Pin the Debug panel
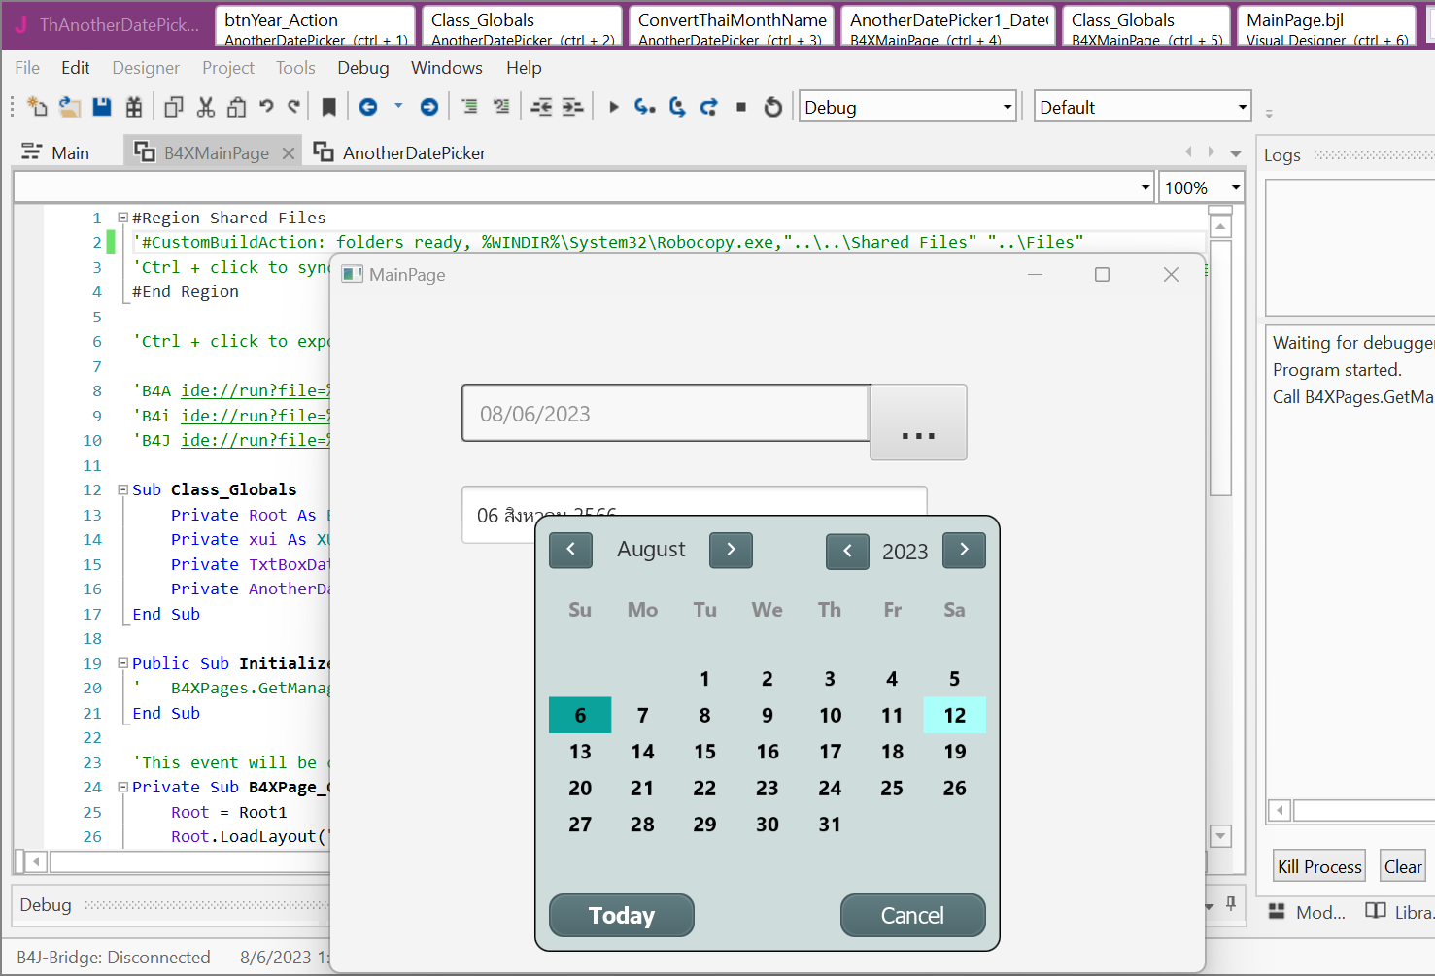1435x976 pixels. (1231, 904)
